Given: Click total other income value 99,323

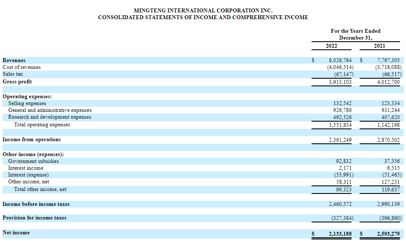Looking at the screenshot, I should (x=344, y=190).
